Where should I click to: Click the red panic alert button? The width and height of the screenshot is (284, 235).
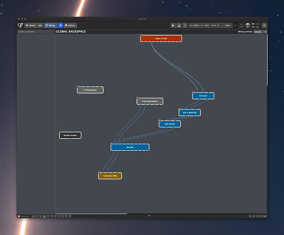click(264, 25)
